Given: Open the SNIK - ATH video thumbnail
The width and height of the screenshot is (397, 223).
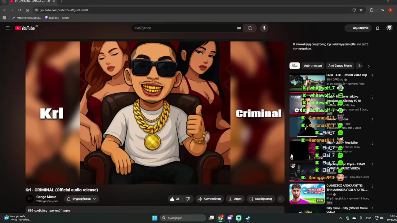Looking at the screenshot, I should click(307, 83).
